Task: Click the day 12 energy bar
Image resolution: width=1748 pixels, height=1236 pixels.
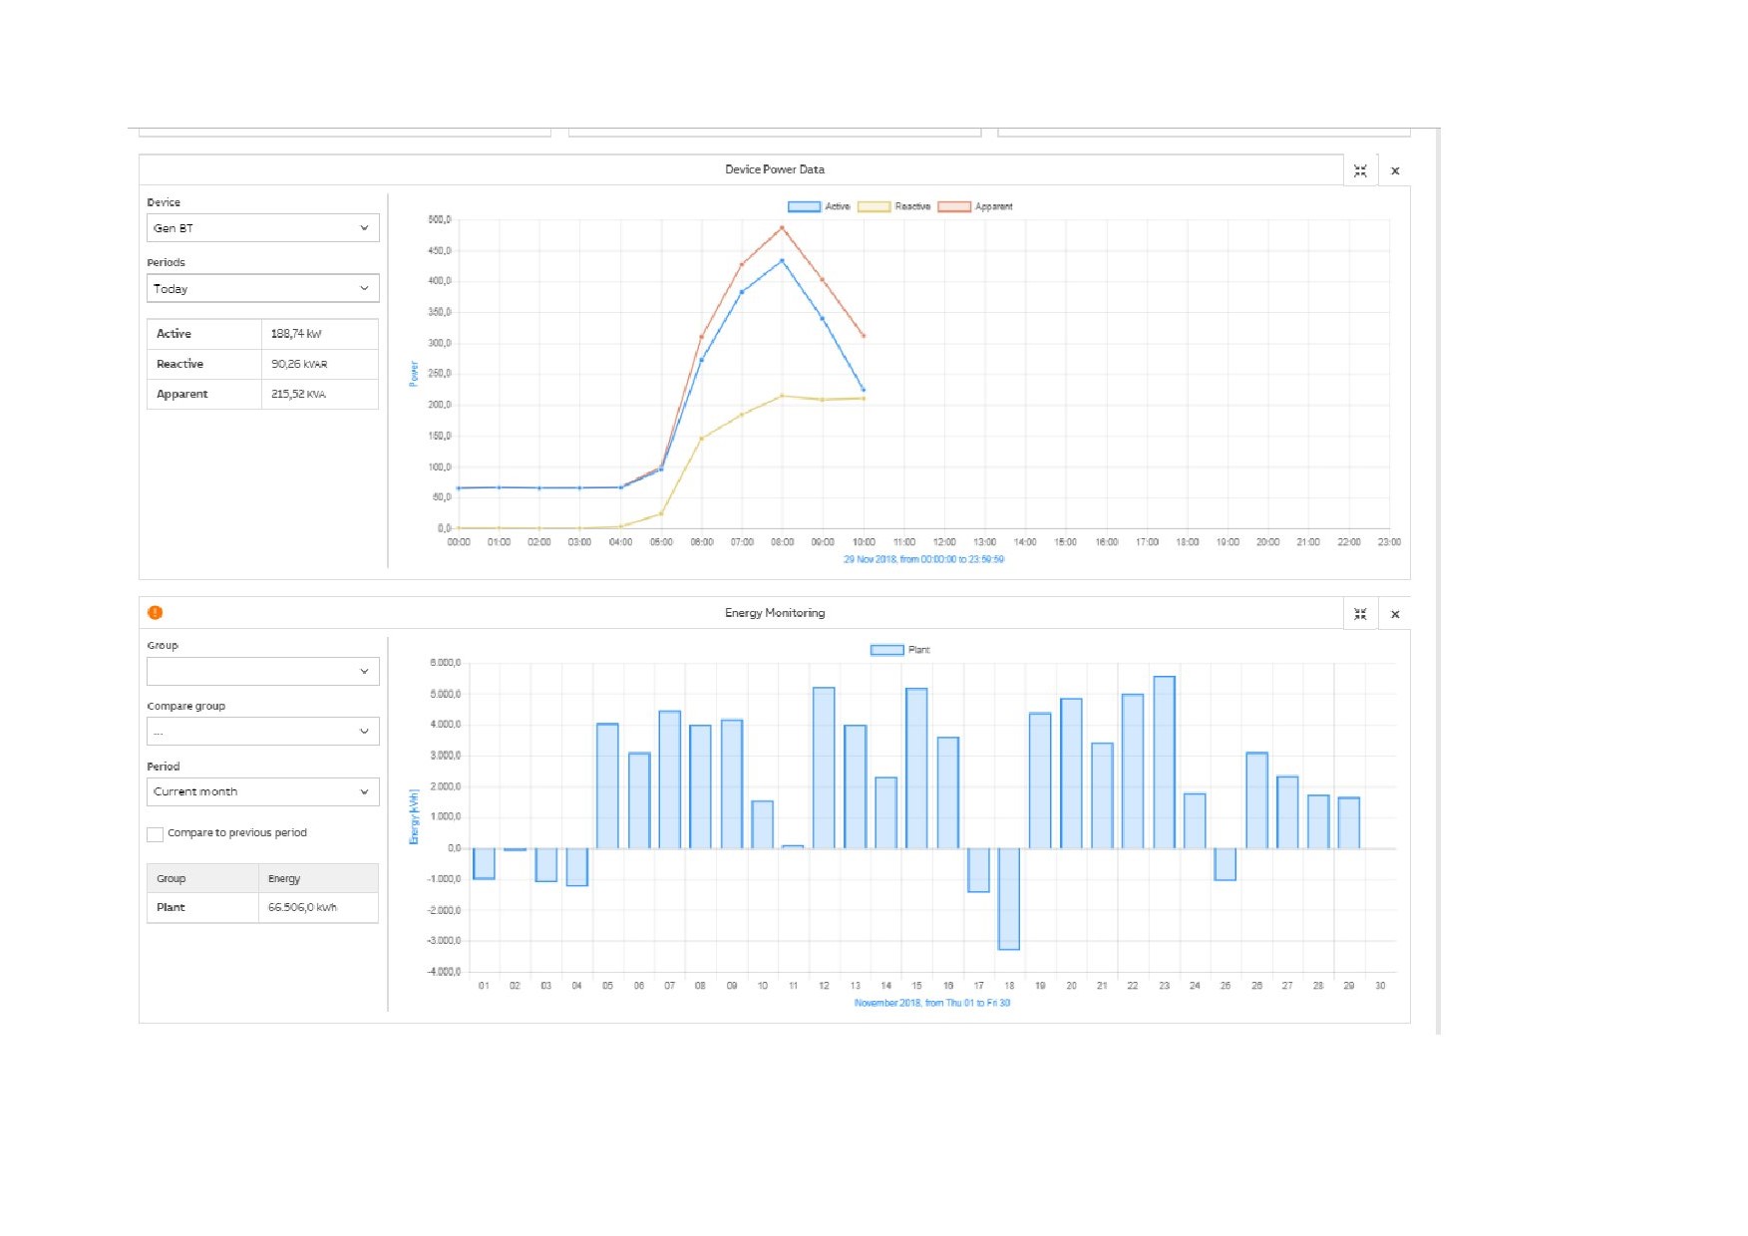Action: 824,768
